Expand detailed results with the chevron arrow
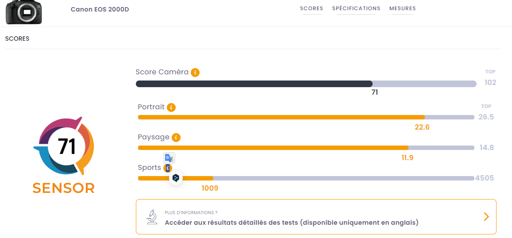Screen dimensions: 512x238 pyautogui.click(x=486, y=216)
